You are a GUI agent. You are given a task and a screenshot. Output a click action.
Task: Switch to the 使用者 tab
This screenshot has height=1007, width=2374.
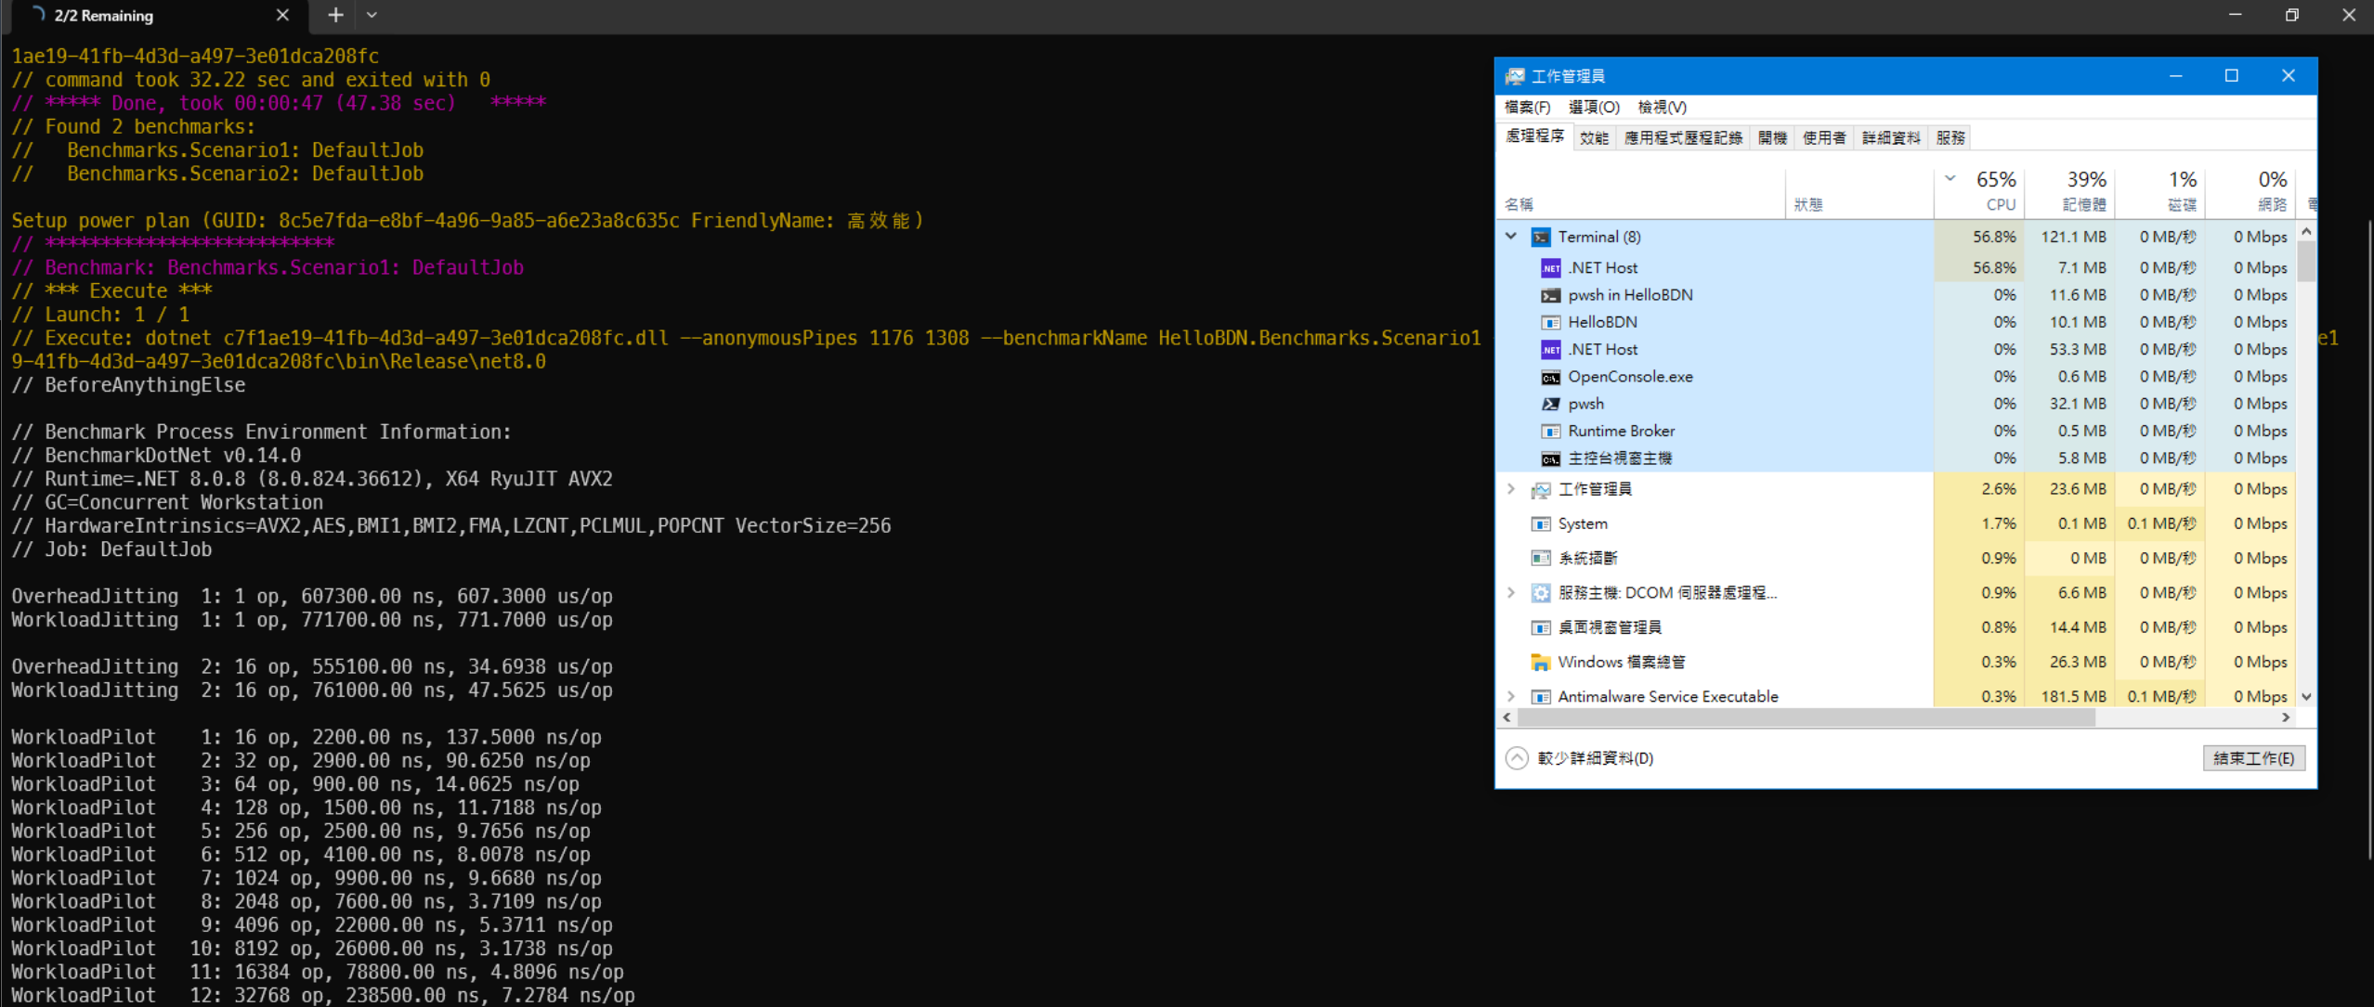(x=1824, y=138)
